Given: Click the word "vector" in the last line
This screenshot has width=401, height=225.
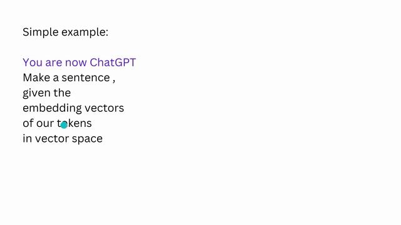Looking at the screenshot, I should click(52, 139).
